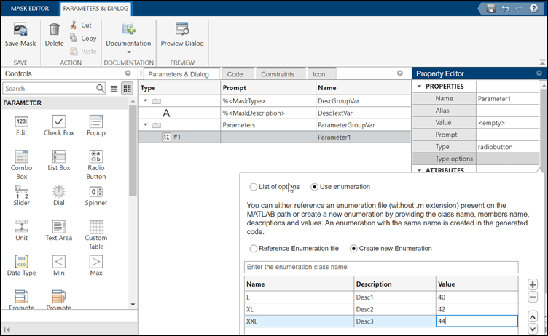
Task: Click the Delete trash icon
Action: [x=54, y=29]
